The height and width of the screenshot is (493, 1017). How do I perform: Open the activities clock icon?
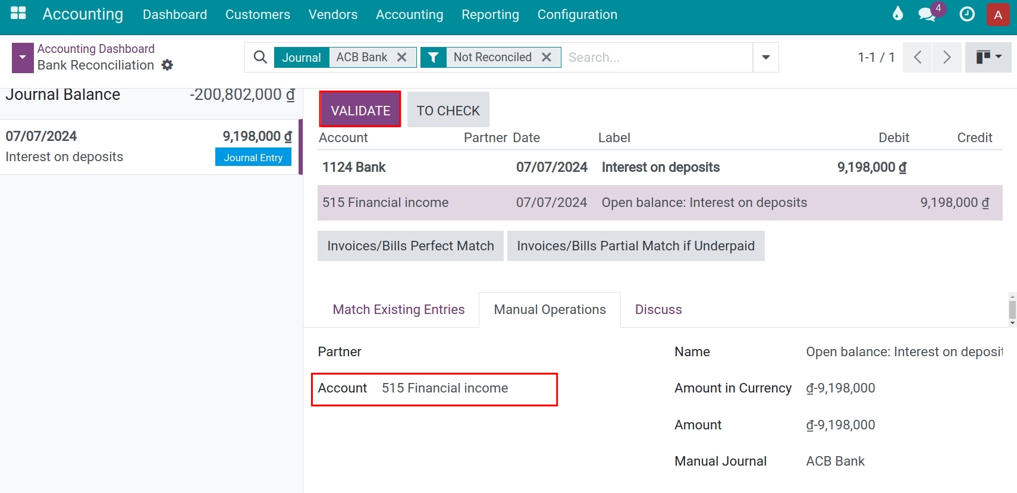click(967, 14)
